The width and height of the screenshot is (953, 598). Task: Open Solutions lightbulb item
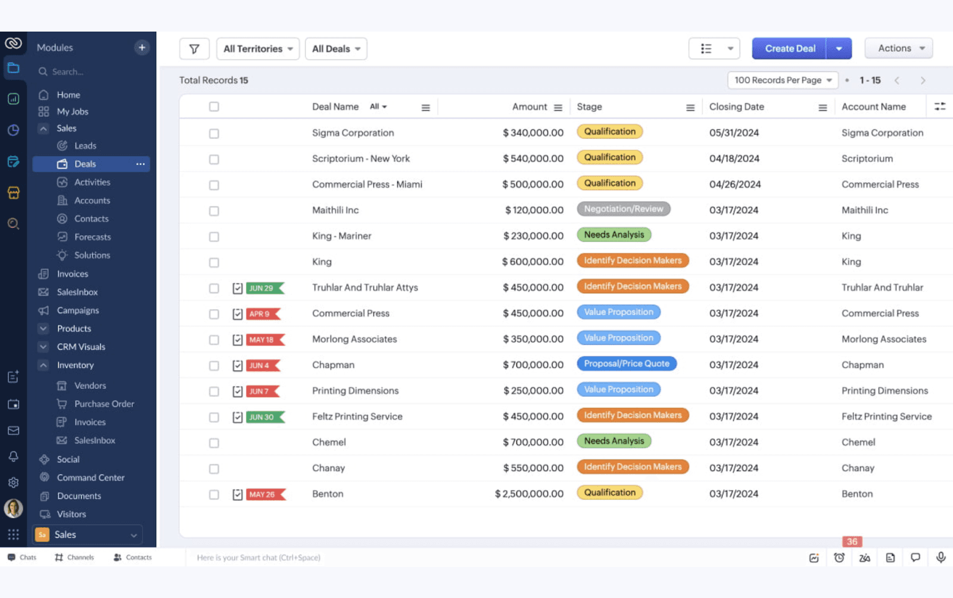pyautogui.click(x=83, y=255)
